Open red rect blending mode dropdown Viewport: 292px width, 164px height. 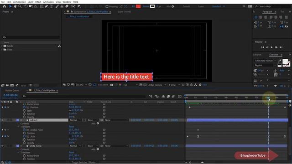click(75, 120)
